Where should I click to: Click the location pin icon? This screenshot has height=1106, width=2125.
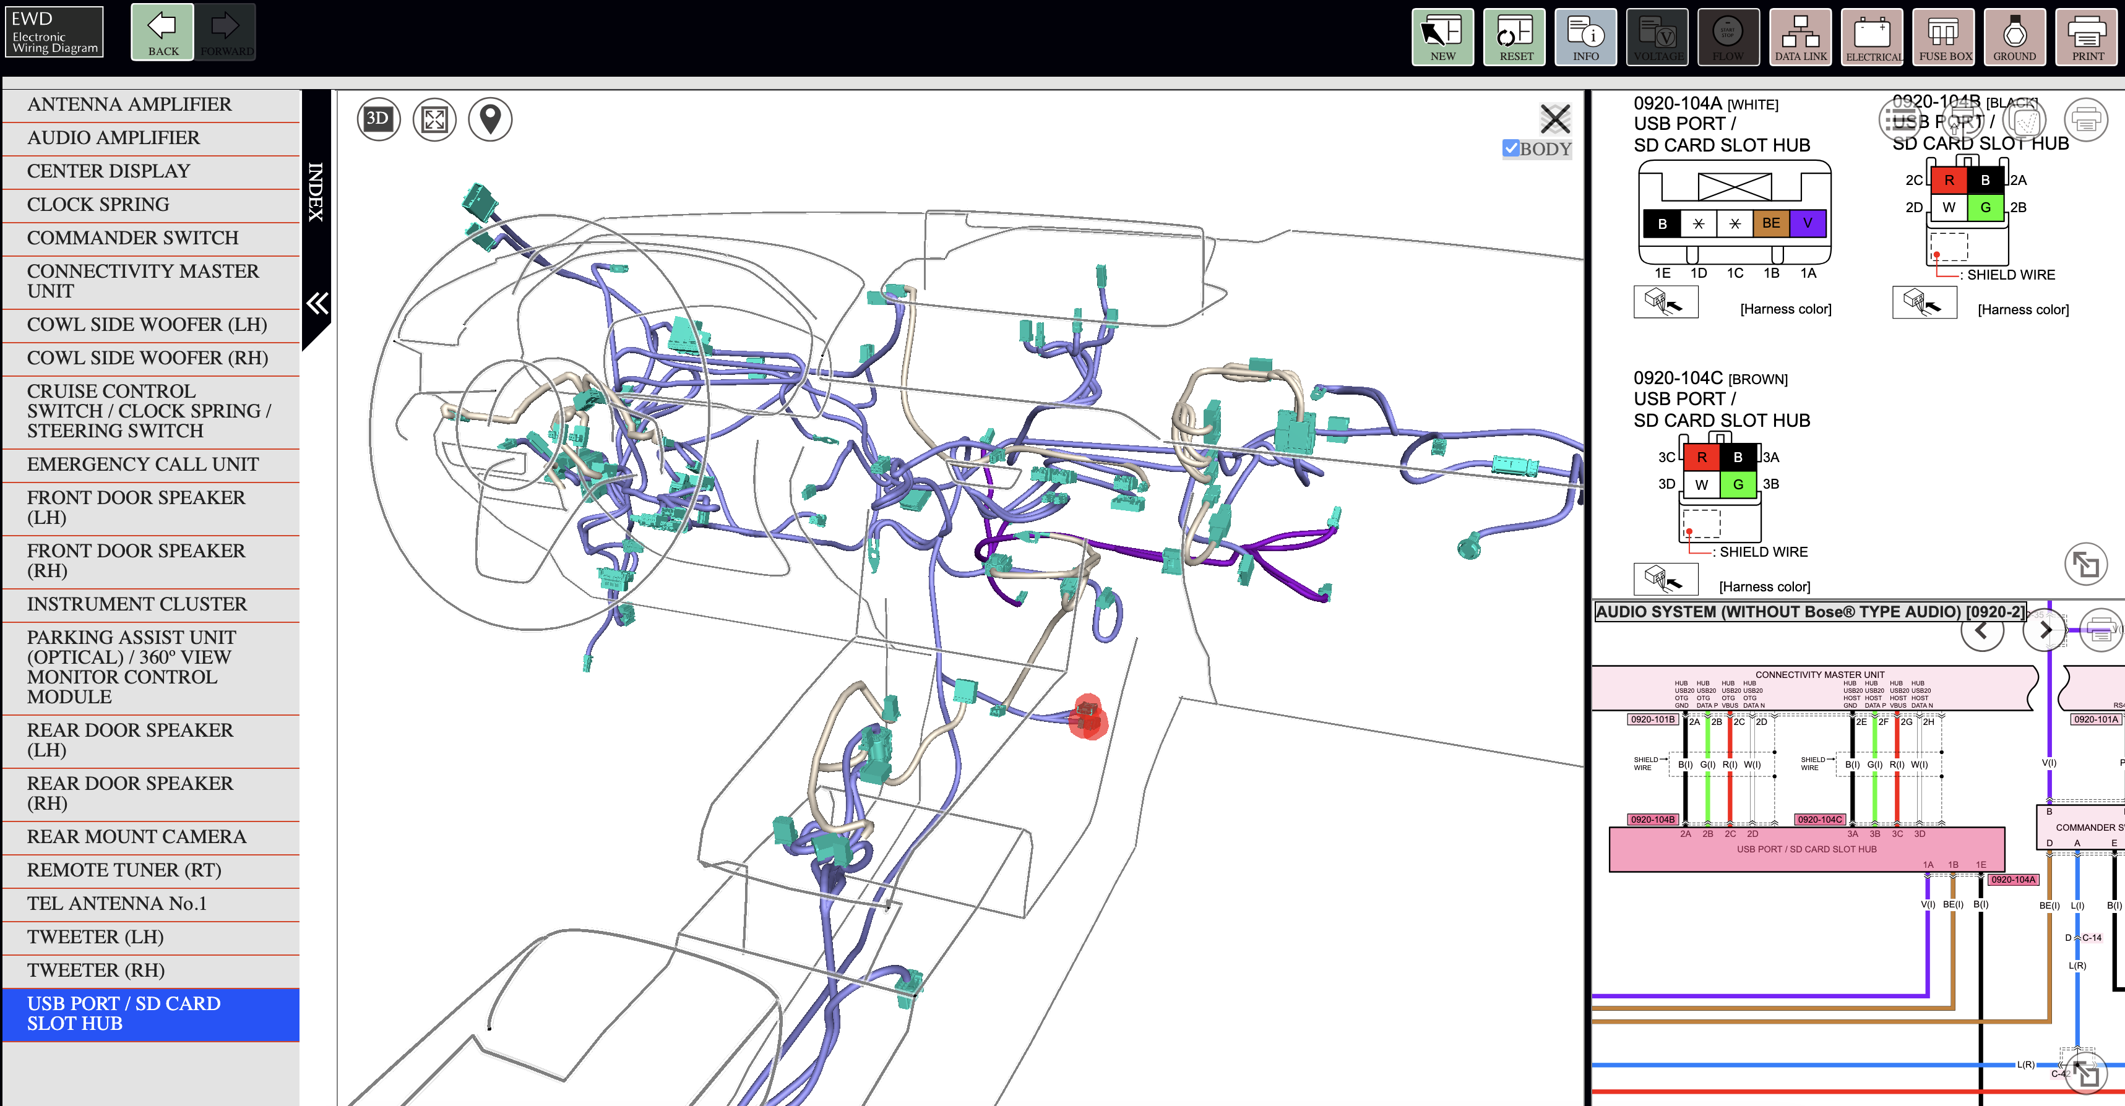pos(491,119)
